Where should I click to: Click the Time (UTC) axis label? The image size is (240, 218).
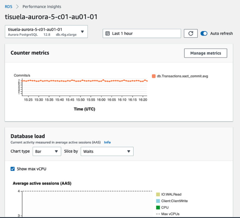84,109
